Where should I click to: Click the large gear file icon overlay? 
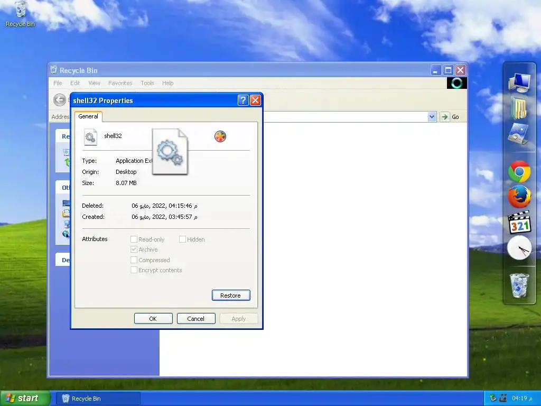tap(170, 152)
